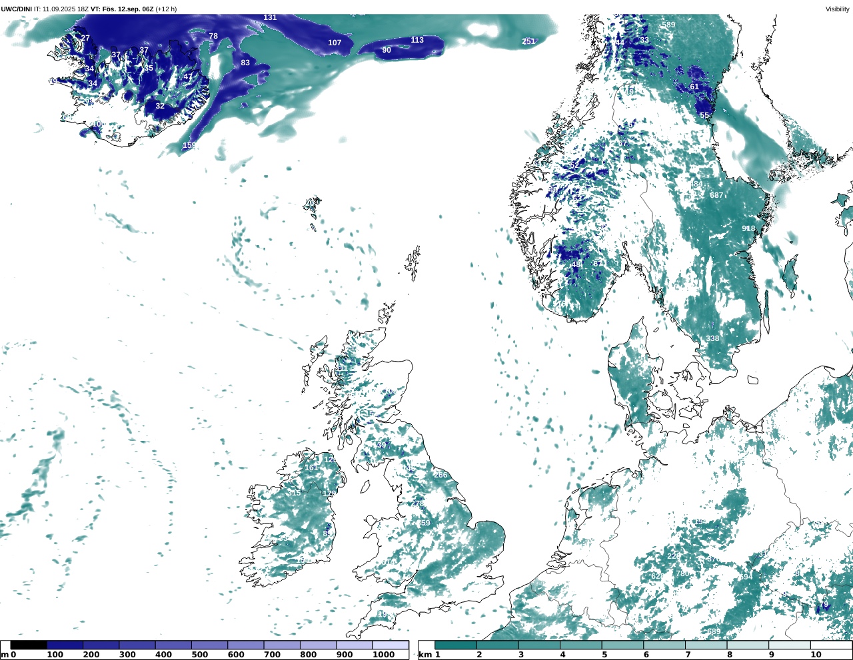Click the 1000 legend tick label
This screenshot has width=853, height=660.
coord(383,655)
